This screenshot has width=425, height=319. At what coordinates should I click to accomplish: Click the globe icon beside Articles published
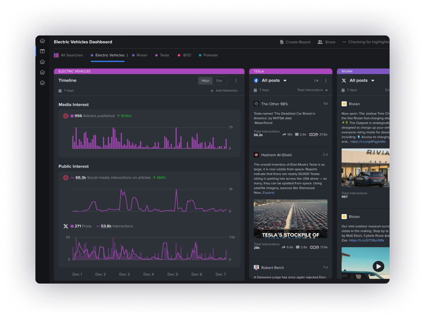[x=66, y=116]
